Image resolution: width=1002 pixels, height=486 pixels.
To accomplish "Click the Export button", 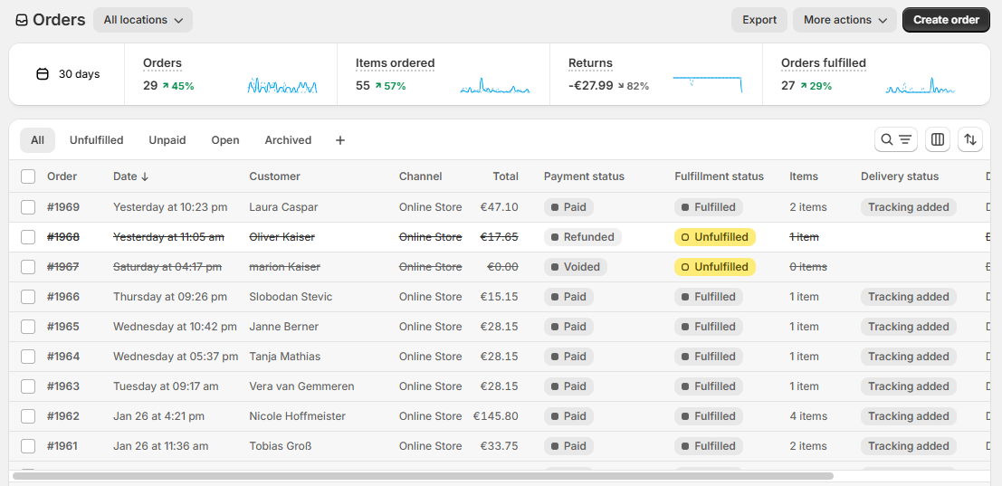I will [759, 20].
